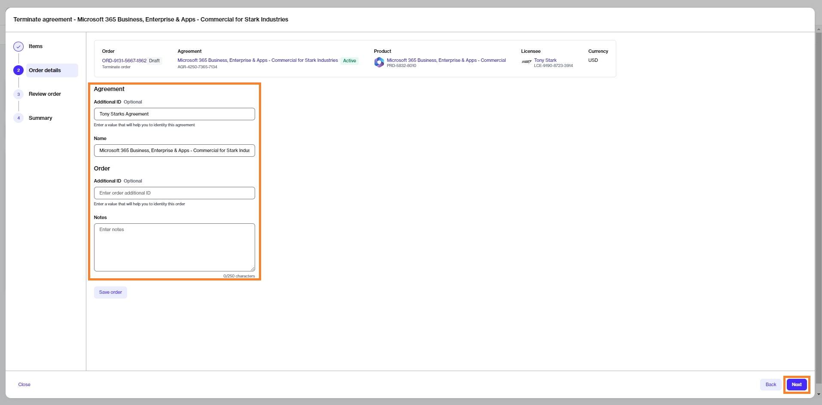Viewport: 822px width, 405px height.
Task: Open order ORD-9131-5667-1862 link
Action: 124,61
